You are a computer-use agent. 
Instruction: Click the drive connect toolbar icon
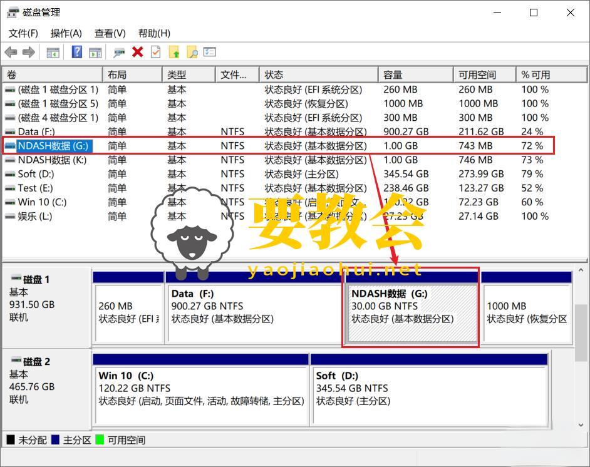point(119,52)
